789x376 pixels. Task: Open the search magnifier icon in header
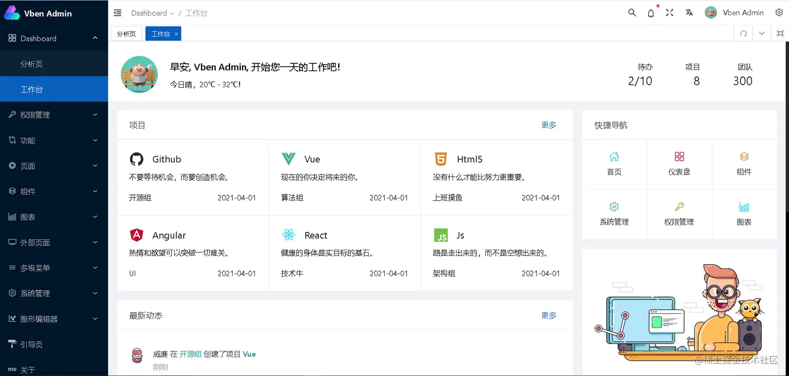coord(632,13)
